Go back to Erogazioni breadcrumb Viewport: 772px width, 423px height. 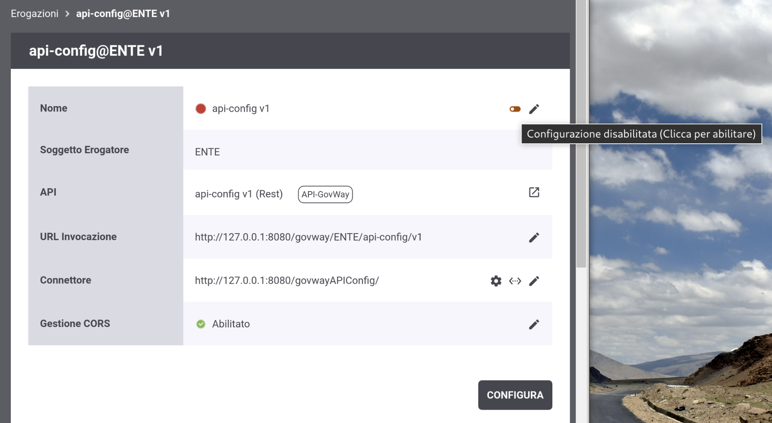(35, 14)
